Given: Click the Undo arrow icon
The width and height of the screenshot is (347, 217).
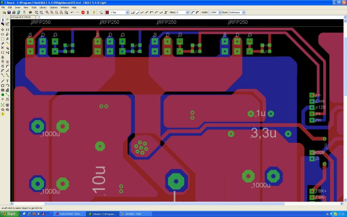Looking at the screenshot, I should [72, 13].
